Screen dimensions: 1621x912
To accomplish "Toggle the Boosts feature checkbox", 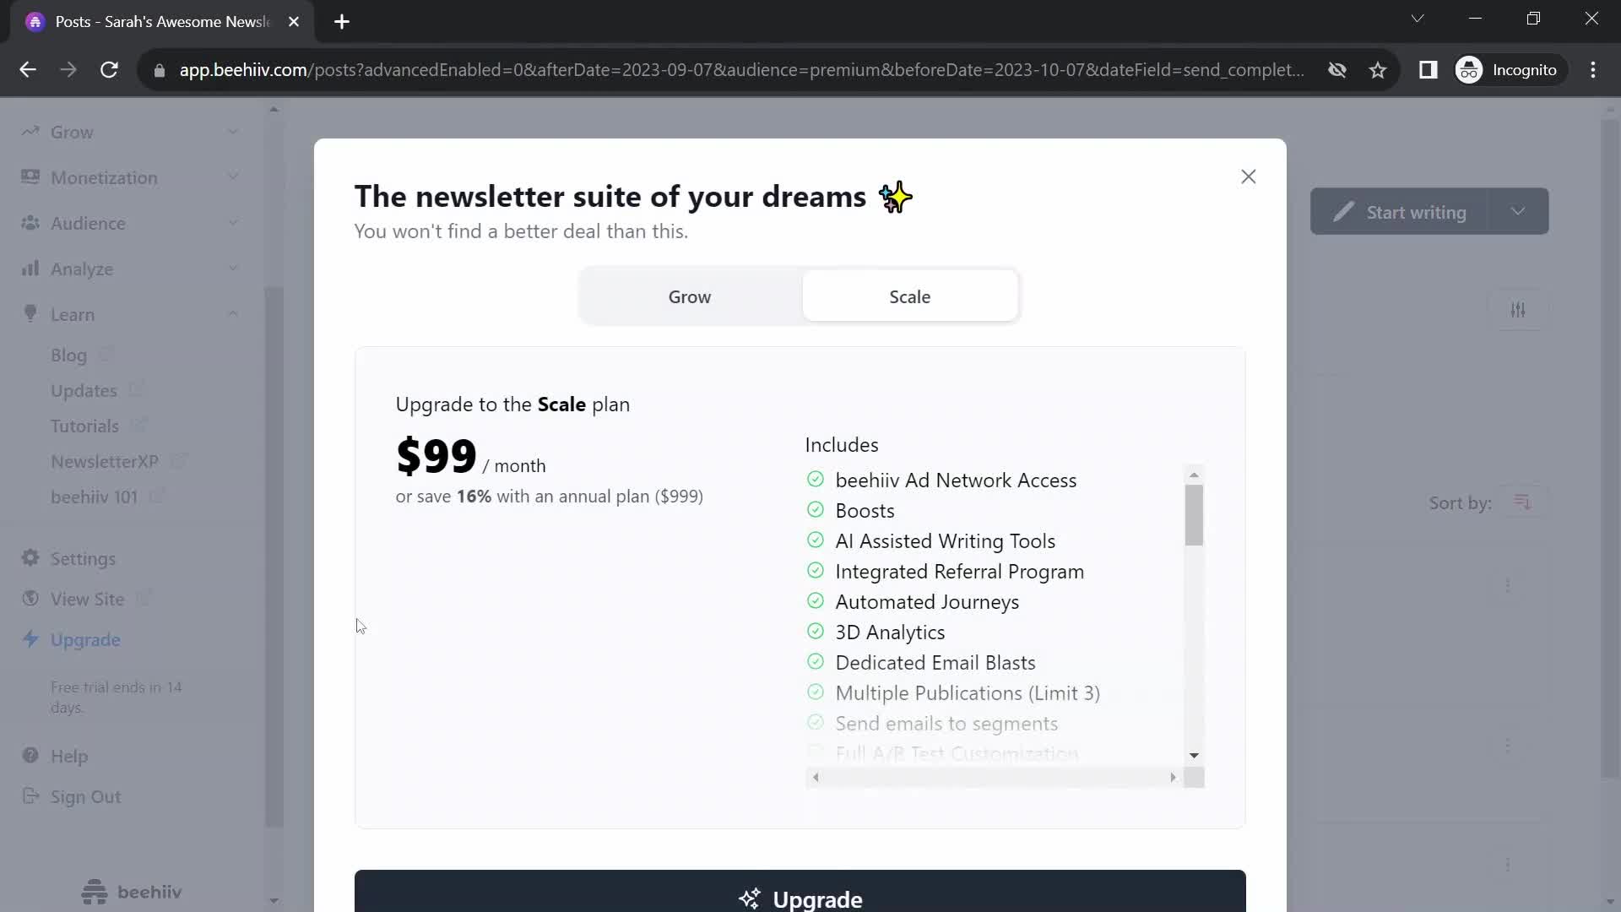I will click(815, 510).
